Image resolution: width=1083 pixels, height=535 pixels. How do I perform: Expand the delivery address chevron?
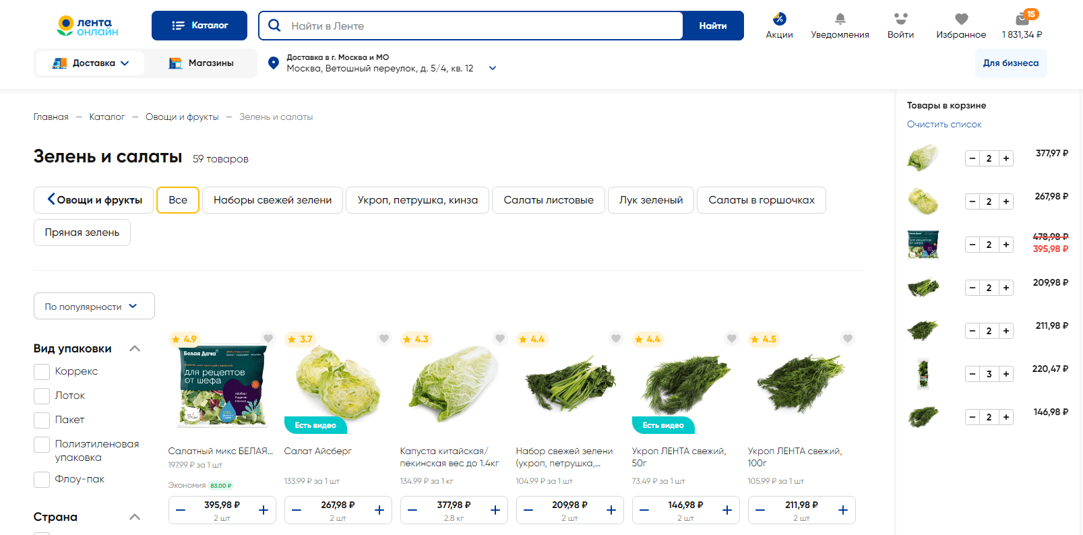click(493, 68)
